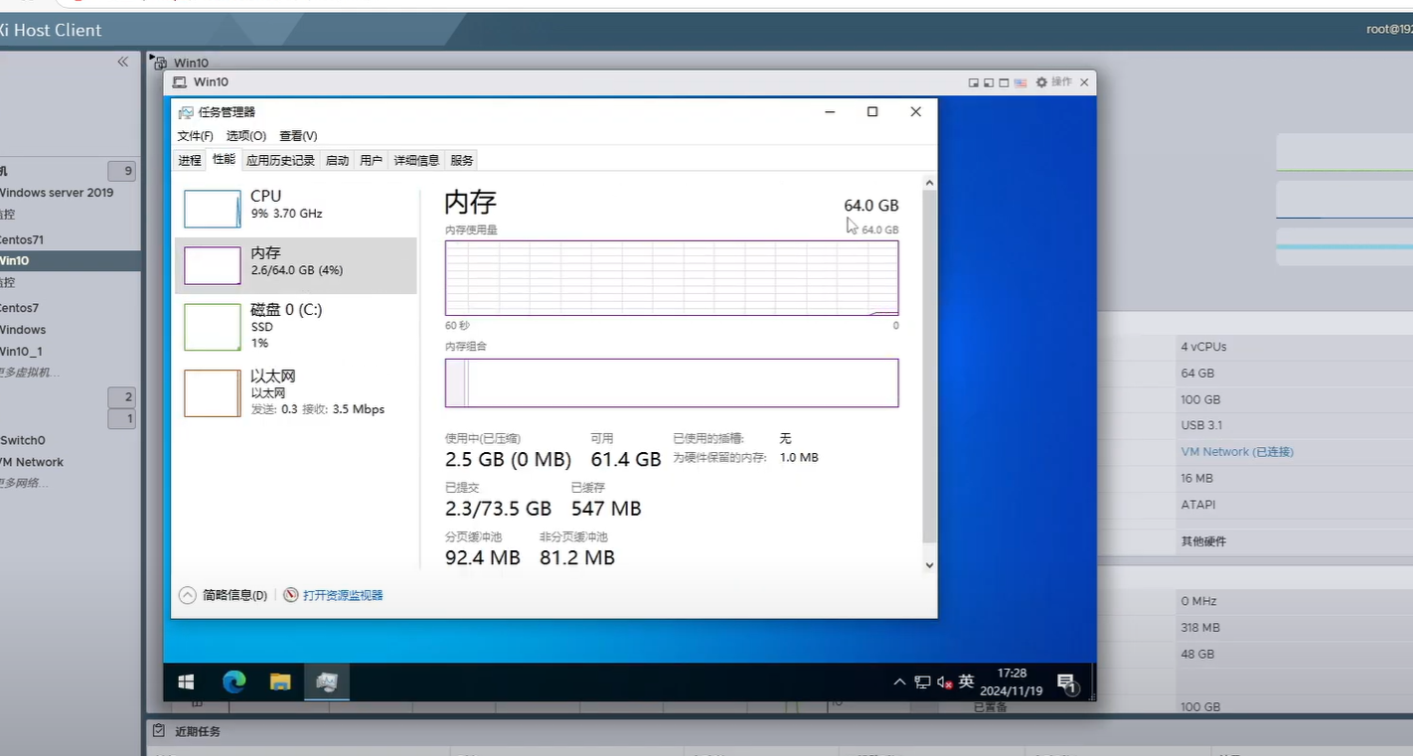Click the first console resize icon in Win10 console header

coord(974,82)
